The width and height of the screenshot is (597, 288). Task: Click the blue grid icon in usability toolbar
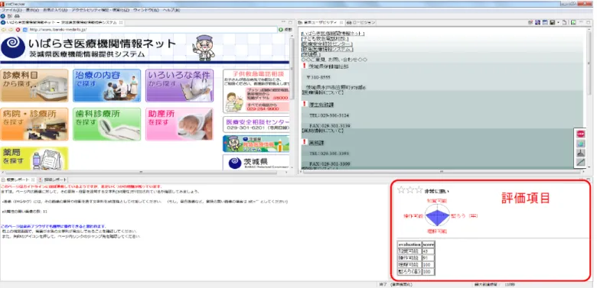click(537, 23)
